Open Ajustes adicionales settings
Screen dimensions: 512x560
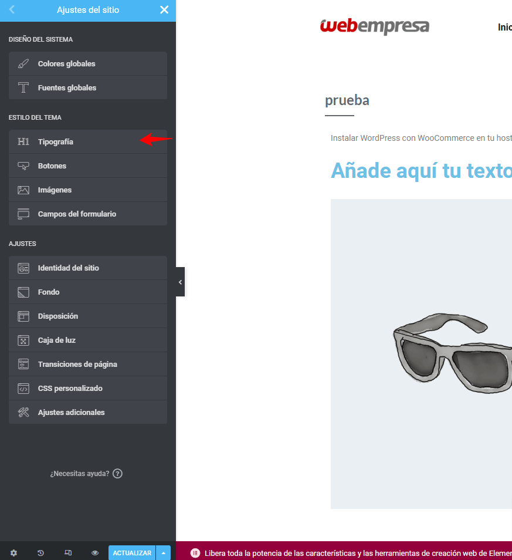88,412
